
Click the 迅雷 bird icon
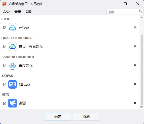12,103
